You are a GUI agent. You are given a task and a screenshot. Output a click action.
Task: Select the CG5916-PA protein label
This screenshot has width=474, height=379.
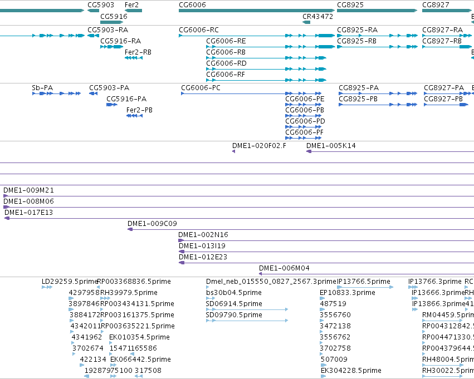pyautogui.click(x=126, y=99)
